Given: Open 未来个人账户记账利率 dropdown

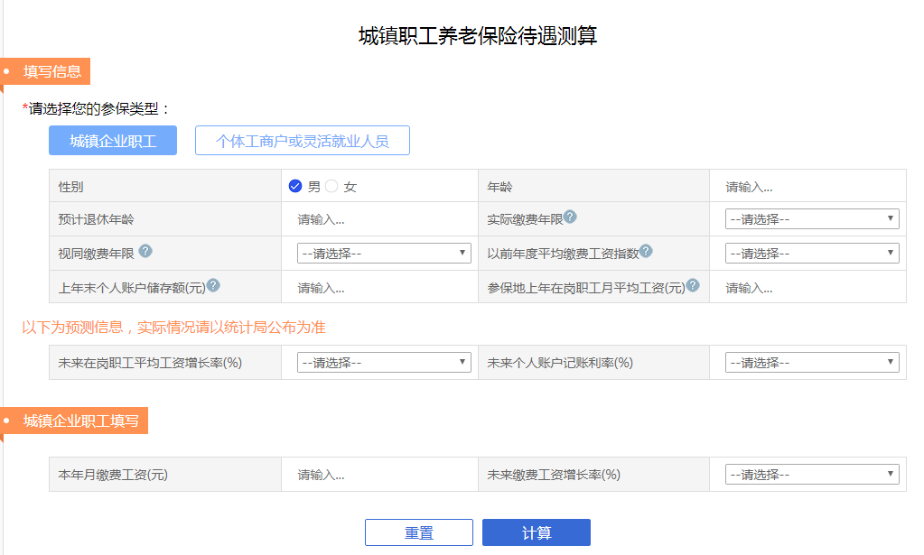Looking at the screenshot, I should 811,362.
